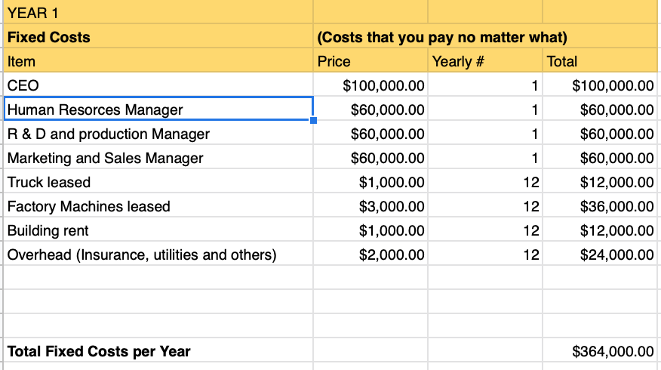
Task: Select the CEO price $100,000.00 cell
Action: (370, 85)
